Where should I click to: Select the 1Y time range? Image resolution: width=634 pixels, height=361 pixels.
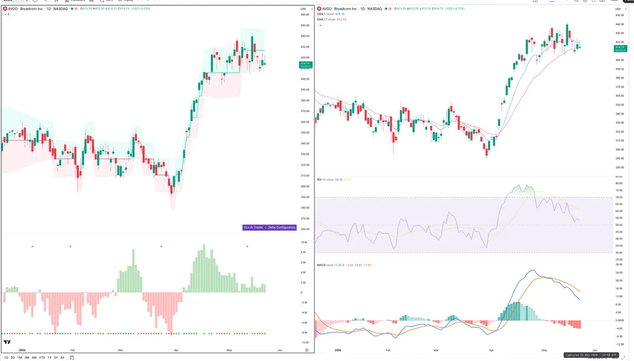(50, 358)
